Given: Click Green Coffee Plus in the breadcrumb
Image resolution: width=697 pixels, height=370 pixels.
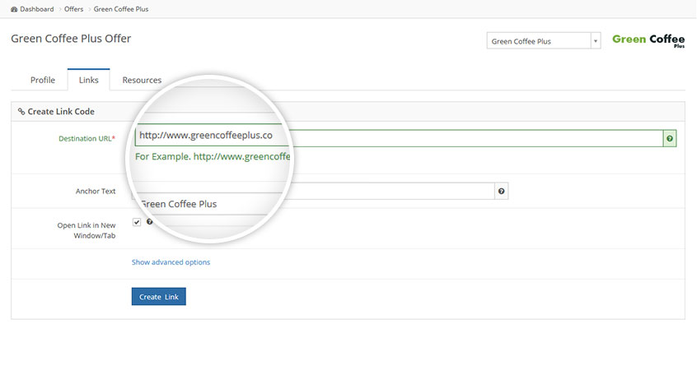Looking at the screenshot, I should 123,9.
